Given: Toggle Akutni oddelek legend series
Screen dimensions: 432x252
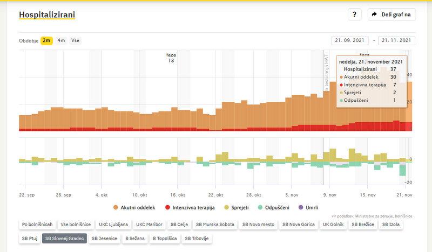Looking at the screenshot, I should [x=134, y=207].
